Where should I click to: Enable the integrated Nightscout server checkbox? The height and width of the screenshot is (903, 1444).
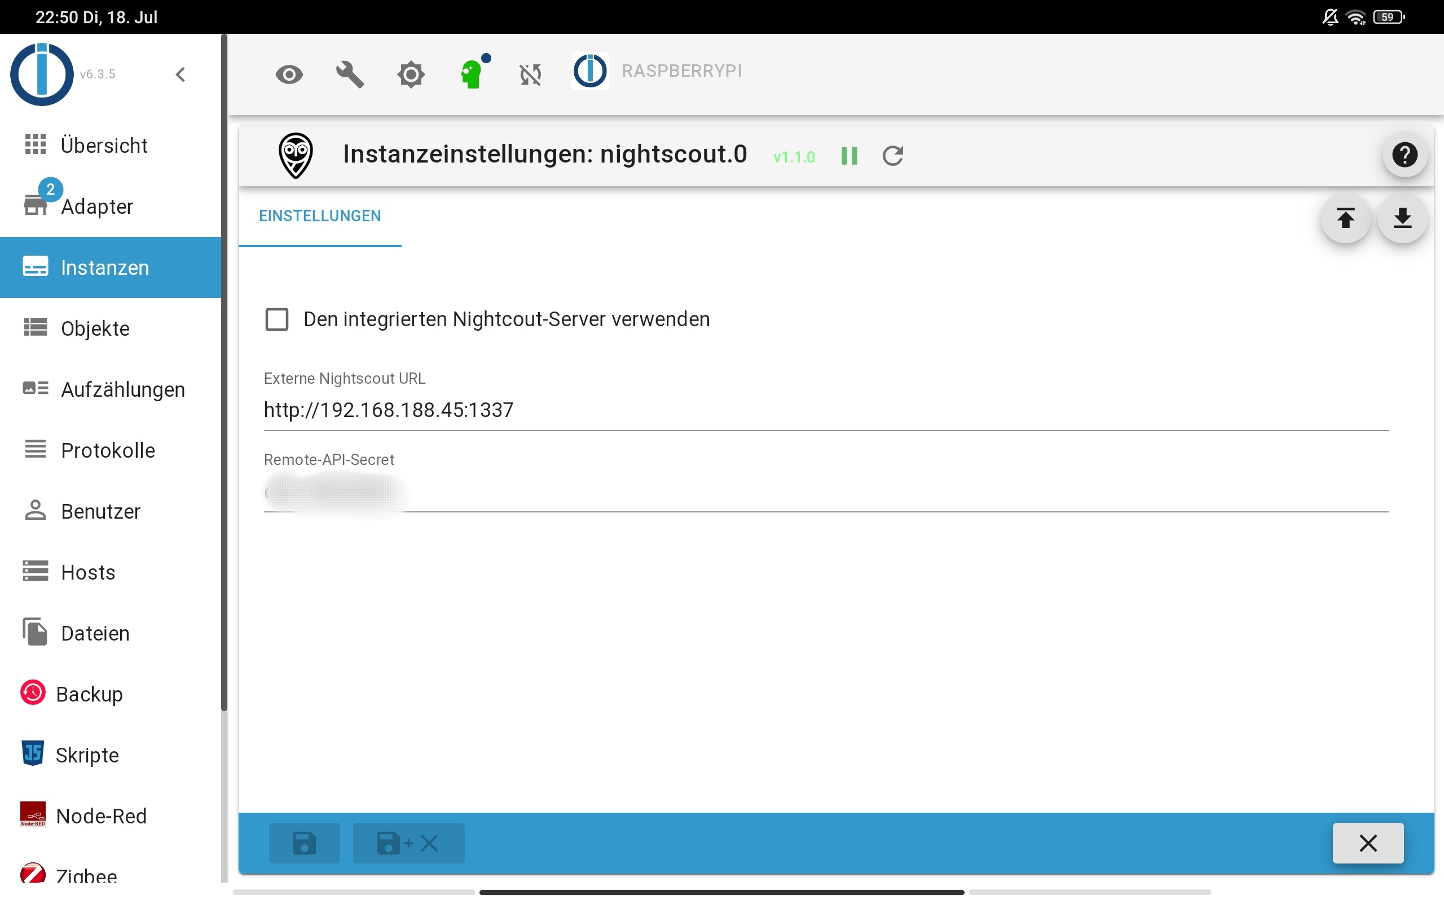point(277,319)
